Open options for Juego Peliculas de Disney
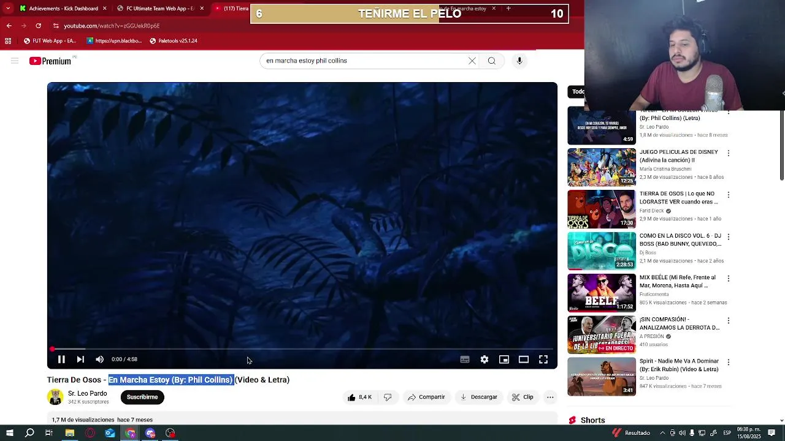The width and height of the screenshot is (785, 441). (x=729, y=153)
